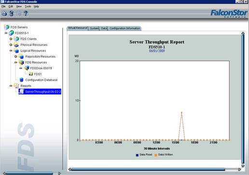Expand the Repository Resources node
Viewport: 249px width, 175px height.
point(16,56)
